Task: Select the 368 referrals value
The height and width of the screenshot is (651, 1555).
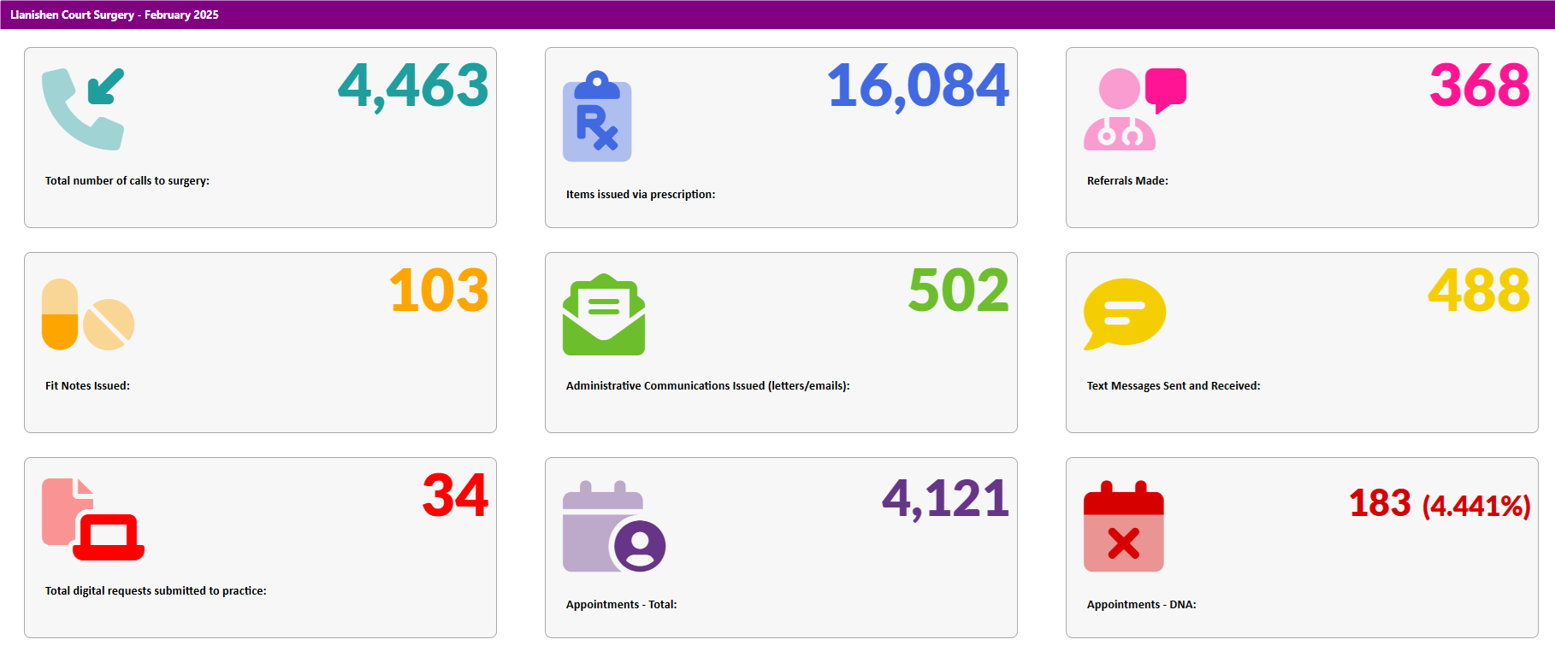Action: coord(1480,85)
